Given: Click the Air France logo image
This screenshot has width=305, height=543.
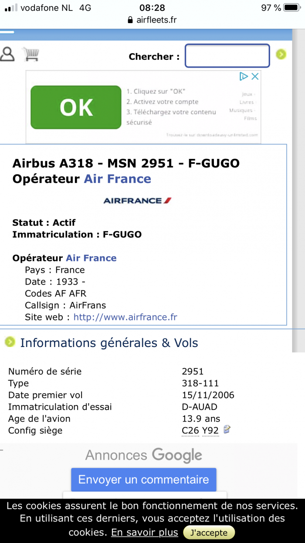Looking at the screenshot, I should [137, 200].
